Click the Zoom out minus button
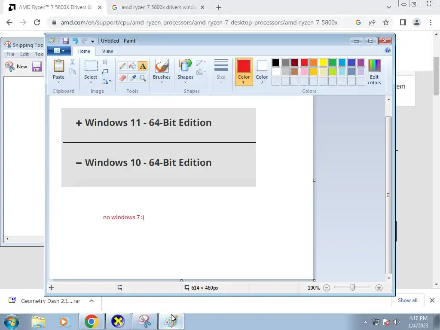 (x=327, y=287)
